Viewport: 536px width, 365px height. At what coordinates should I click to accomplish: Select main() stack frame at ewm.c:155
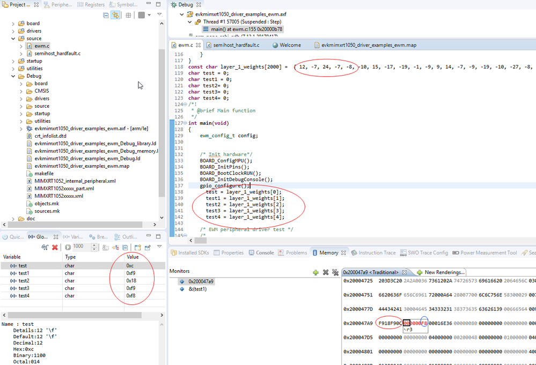243,29
